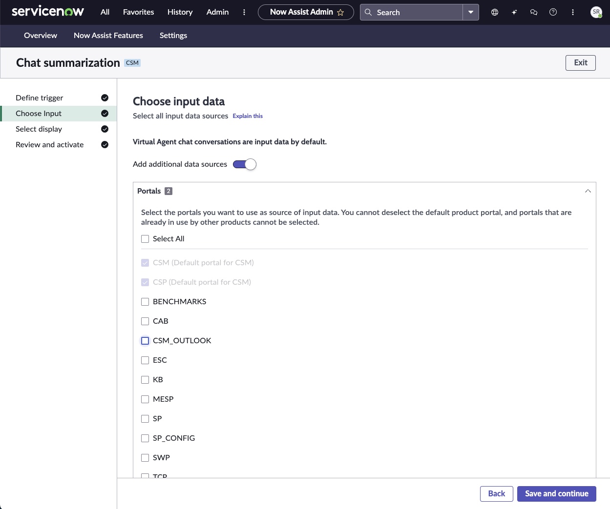The image size is (610, 509).
Task: Click the Portals section header
Action: coord(364,191)
